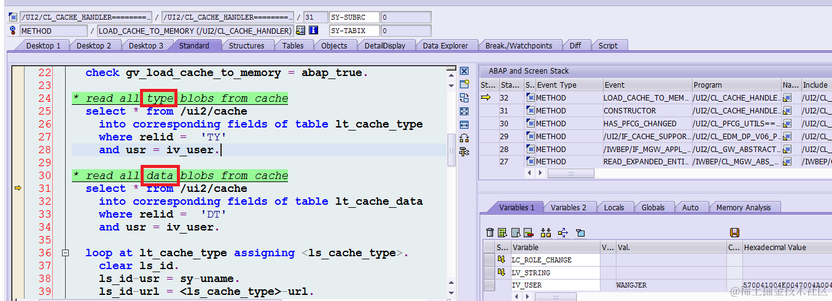The image size is (832, 301).
Task: Click the funnel icon in the Variables toolbar
Action: pos(580,232)
